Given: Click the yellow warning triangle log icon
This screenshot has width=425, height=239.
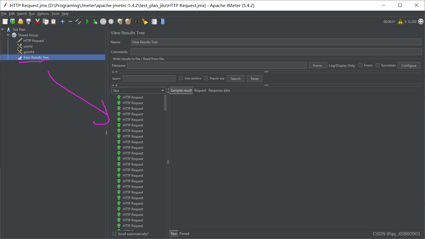Looking at the screenshot, I should pyautogui.click(x=400, y=21).
